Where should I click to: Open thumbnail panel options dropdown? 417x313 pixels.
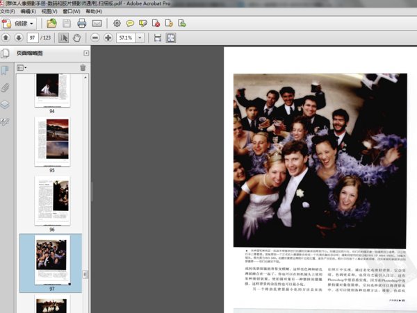coord(22,68)
